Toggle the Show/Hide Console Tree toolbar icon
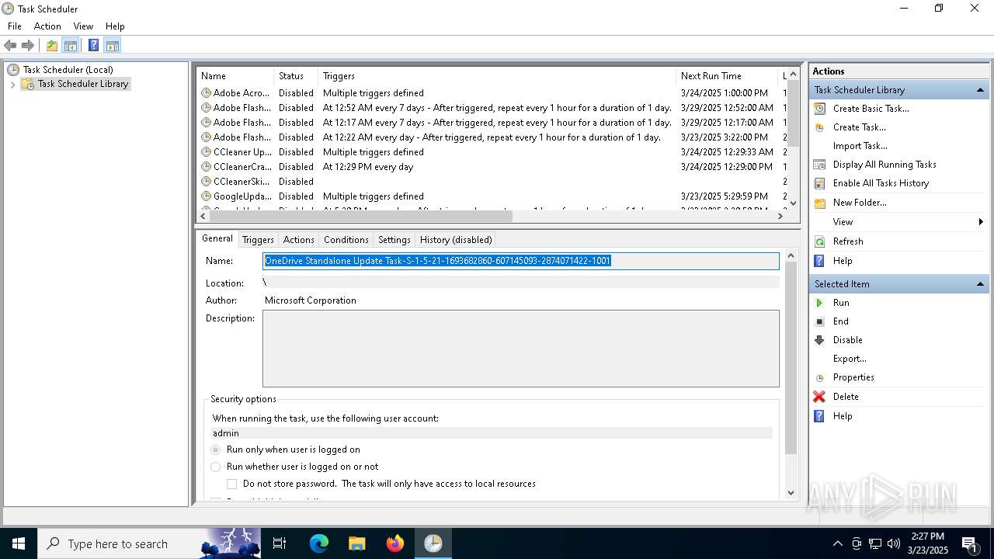Screen dimensions: 994x559 tap(71, 45)
